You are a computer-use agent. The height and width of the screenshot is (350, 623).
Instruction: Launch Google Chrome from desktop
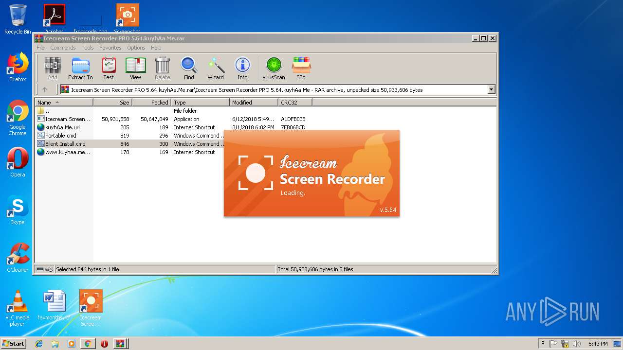(18, 118)
